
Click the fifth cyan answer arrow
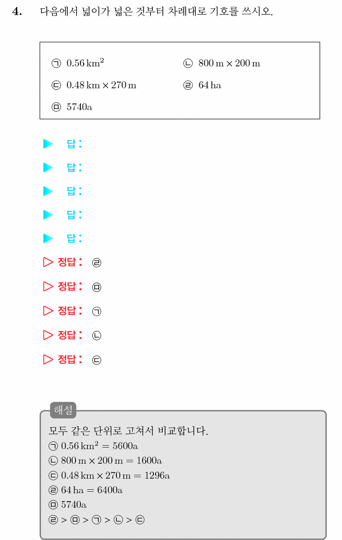coord(48,238)
